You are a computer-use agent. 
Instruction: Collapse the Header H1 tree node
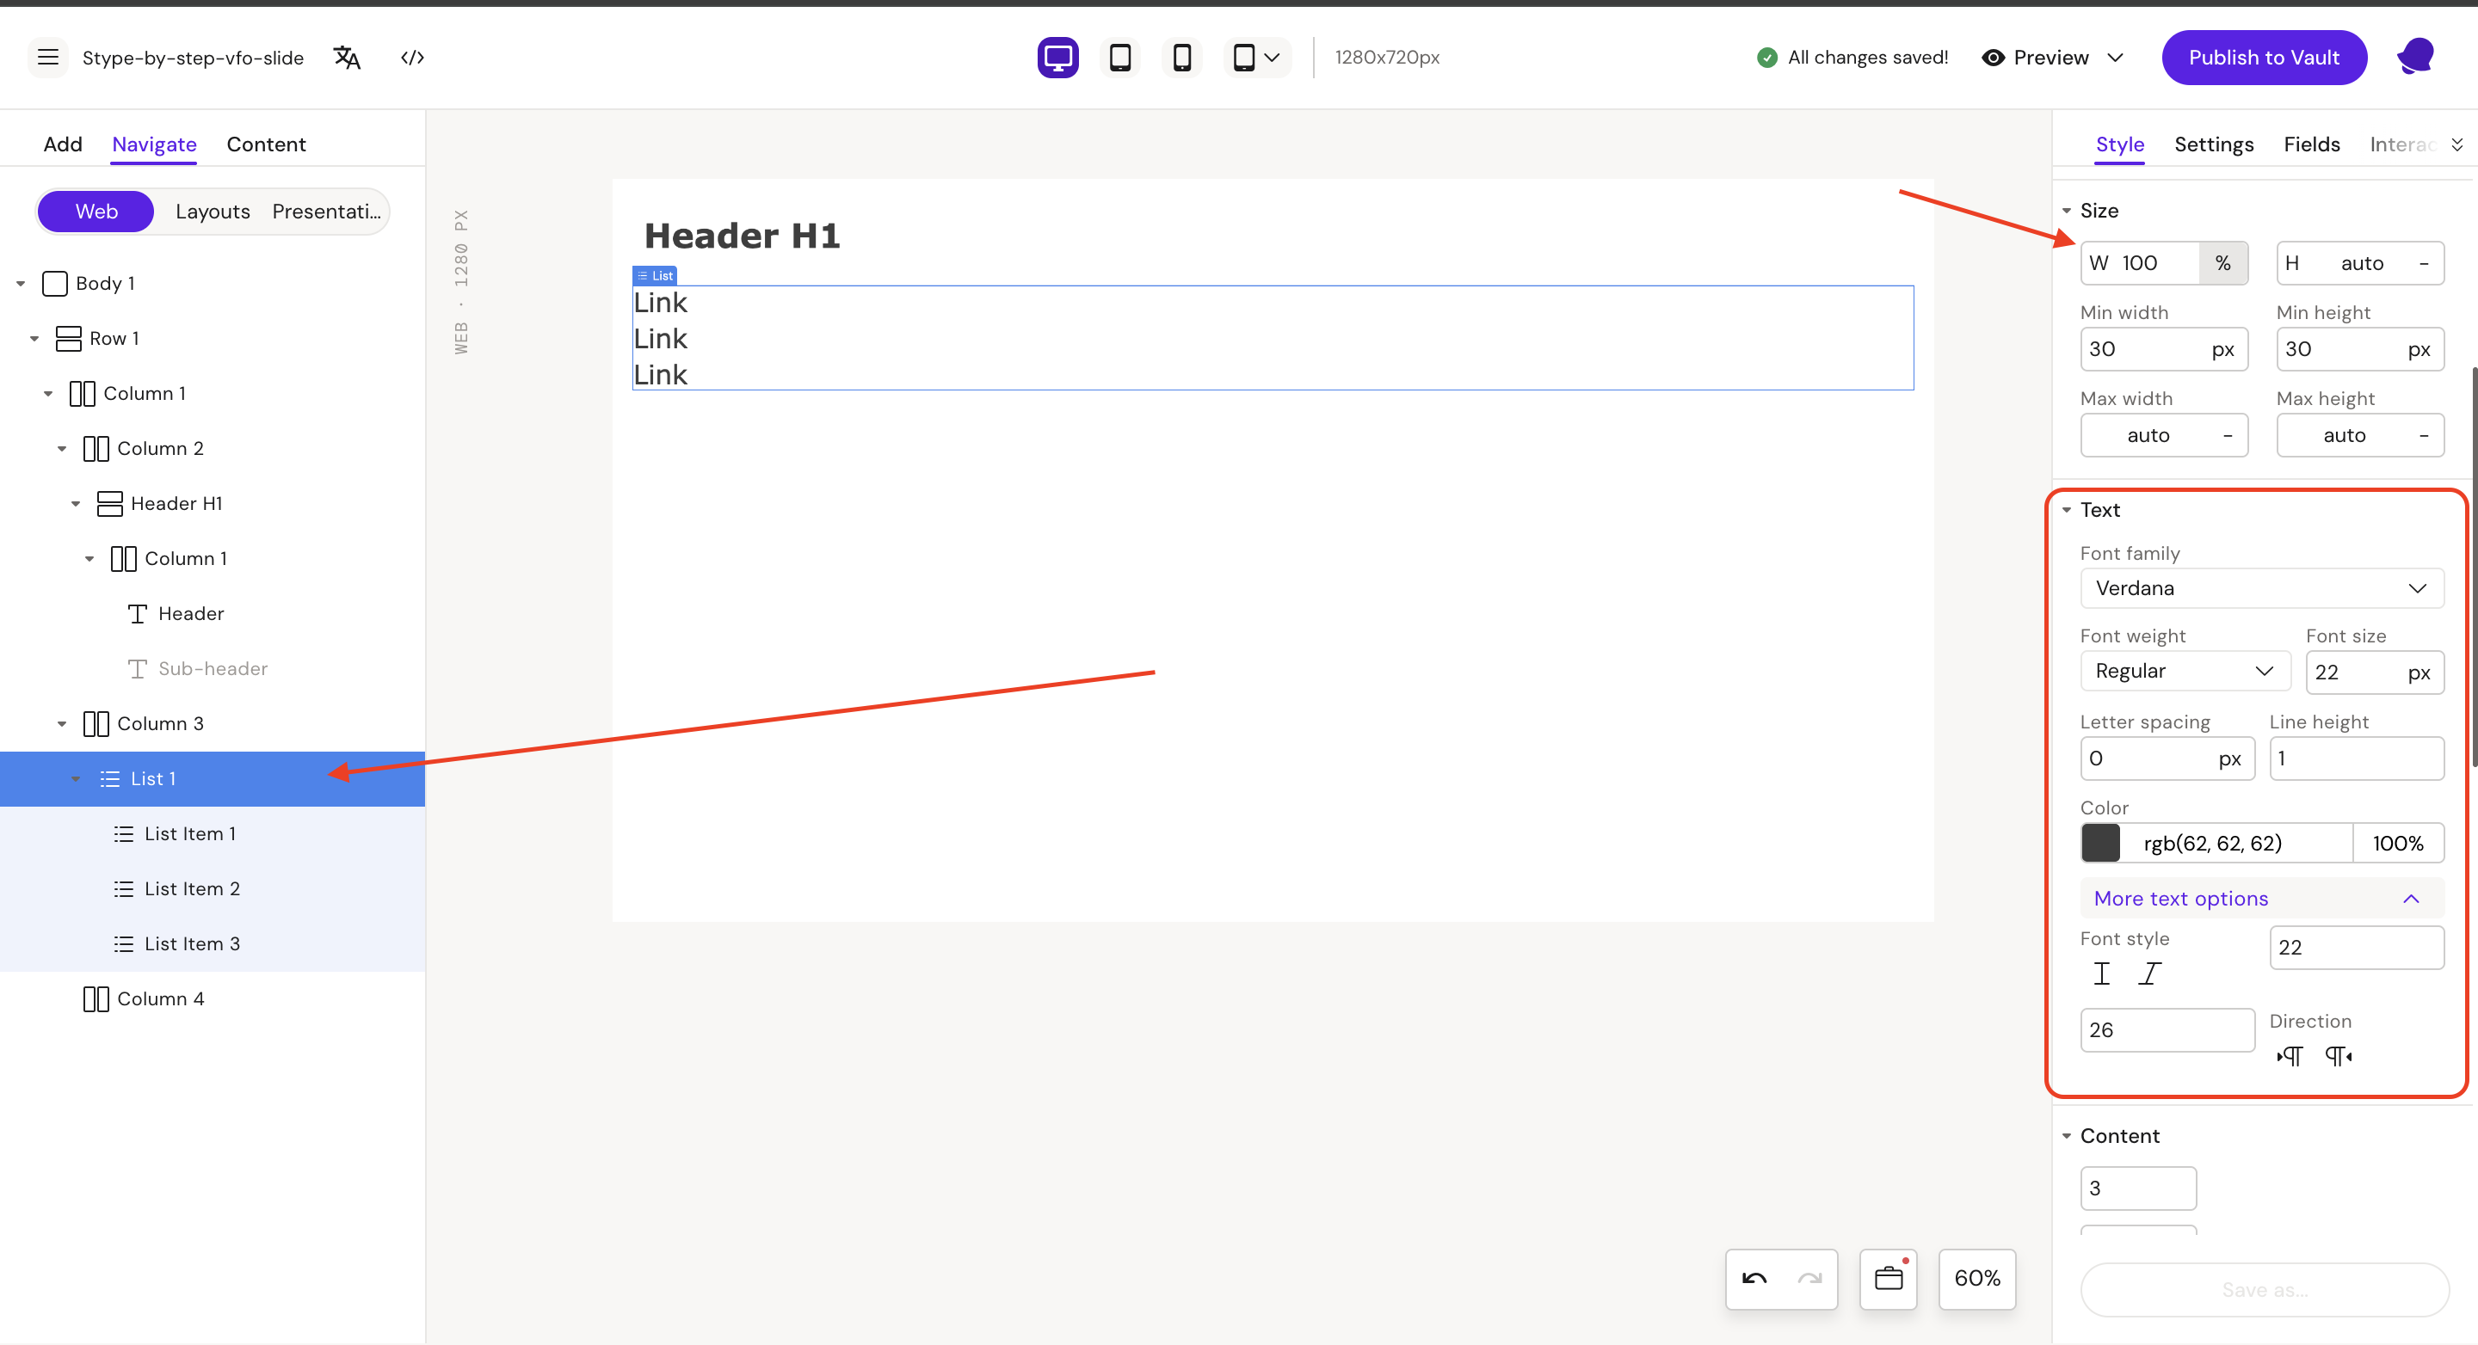[76, 504]
